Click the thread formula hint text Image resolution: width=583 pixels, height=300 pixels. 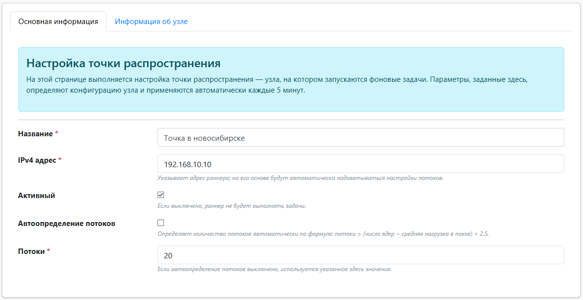point(322,234)
